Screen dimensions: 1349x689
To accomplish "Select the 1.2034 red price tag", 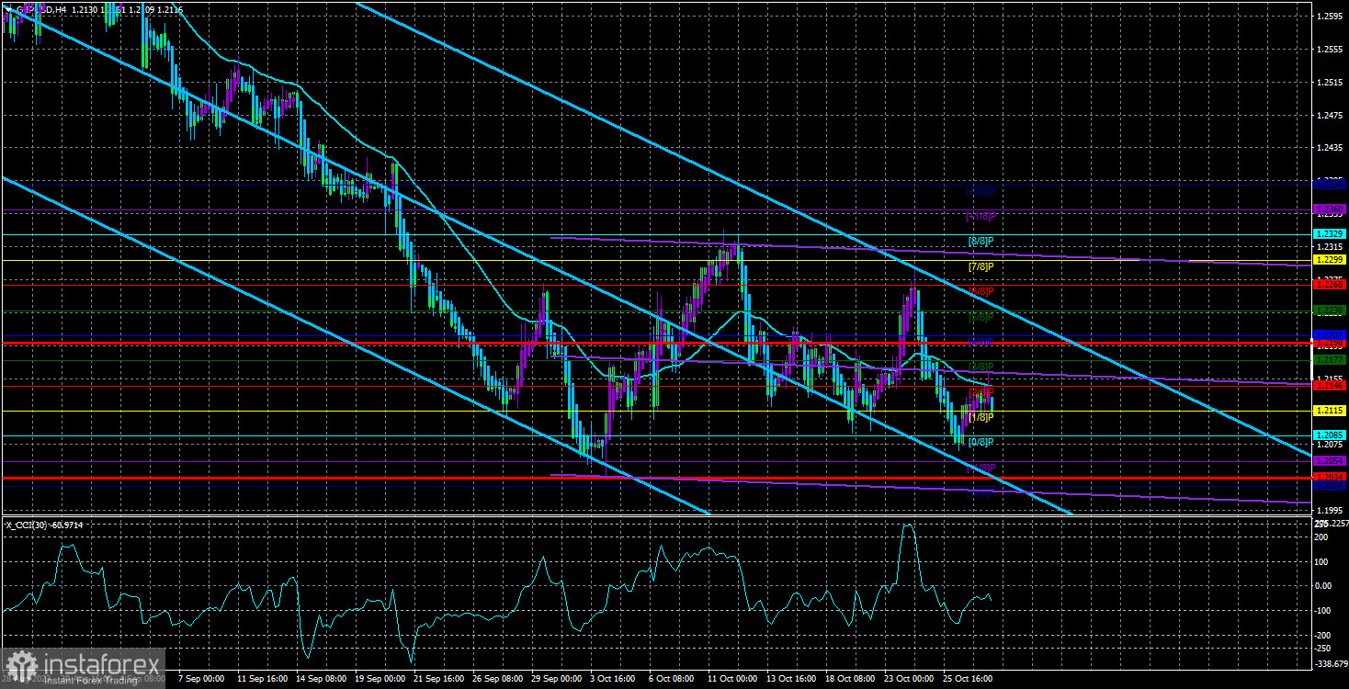I will pos(1330,478).
